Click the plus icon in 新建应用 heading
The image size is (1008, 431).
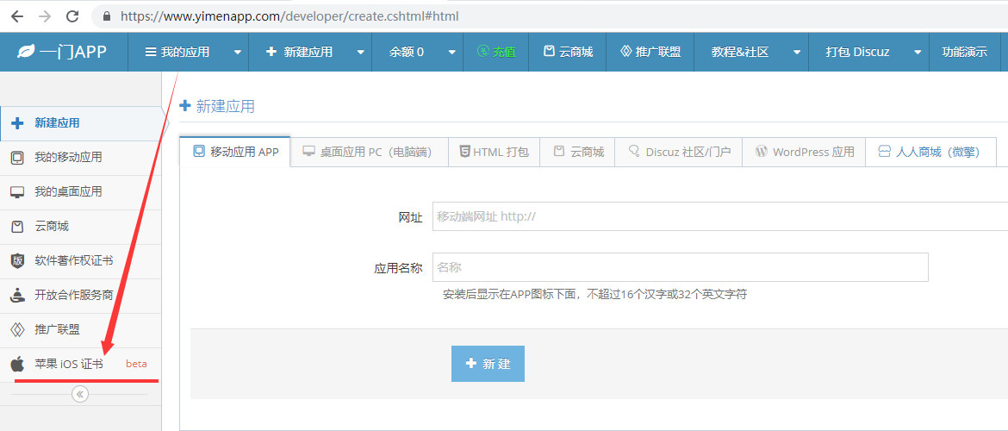click(185, 106)
